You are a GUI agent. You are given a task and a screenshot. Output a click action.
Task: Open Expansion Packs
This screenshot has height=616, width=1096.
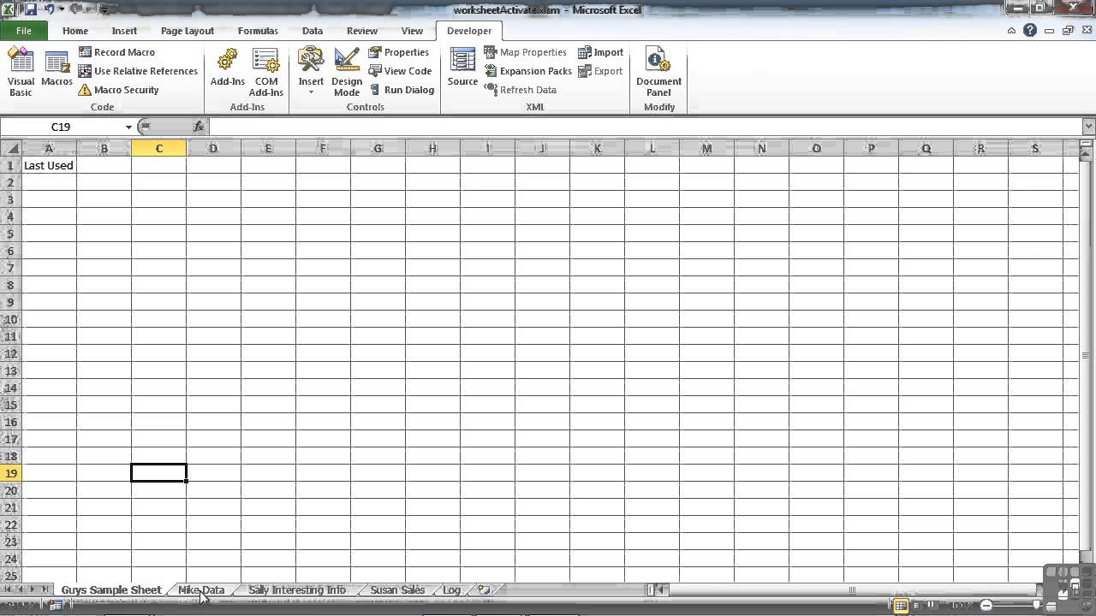point(527,71)
